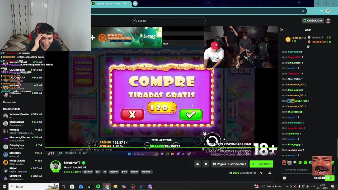Open the Copilot icon on the taskbar
338x190 pixels.
tap(124, 187)
